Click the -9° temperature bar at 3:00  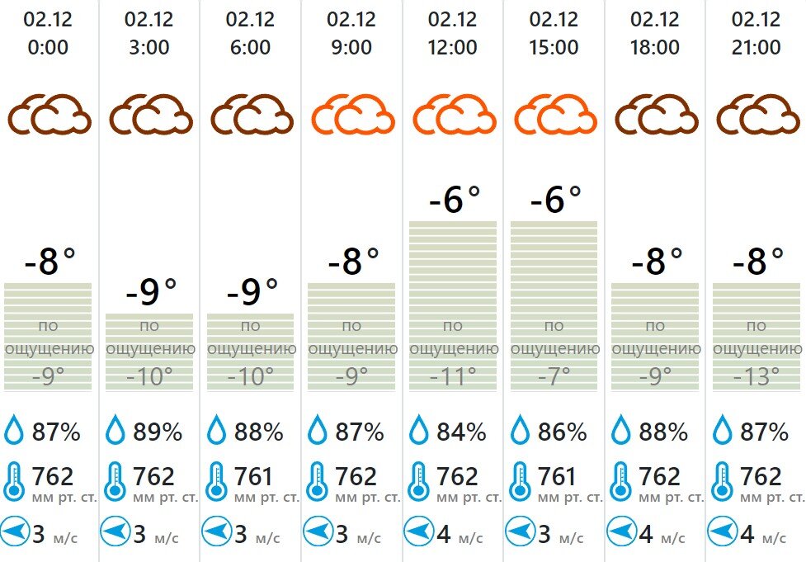pyautogui.click(x=149, y=352)
